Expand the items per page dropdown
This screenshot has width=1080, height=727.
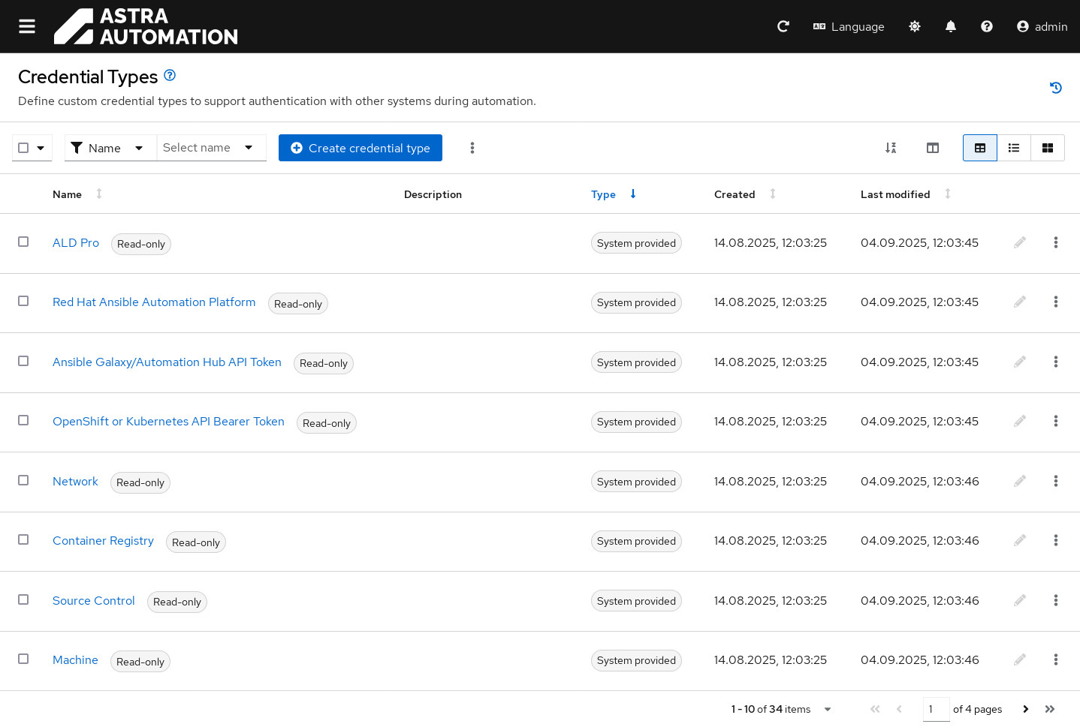point(827,709)
